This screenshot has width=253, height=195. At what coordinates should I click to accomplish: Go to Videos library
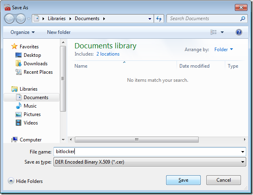coord(31,123)
